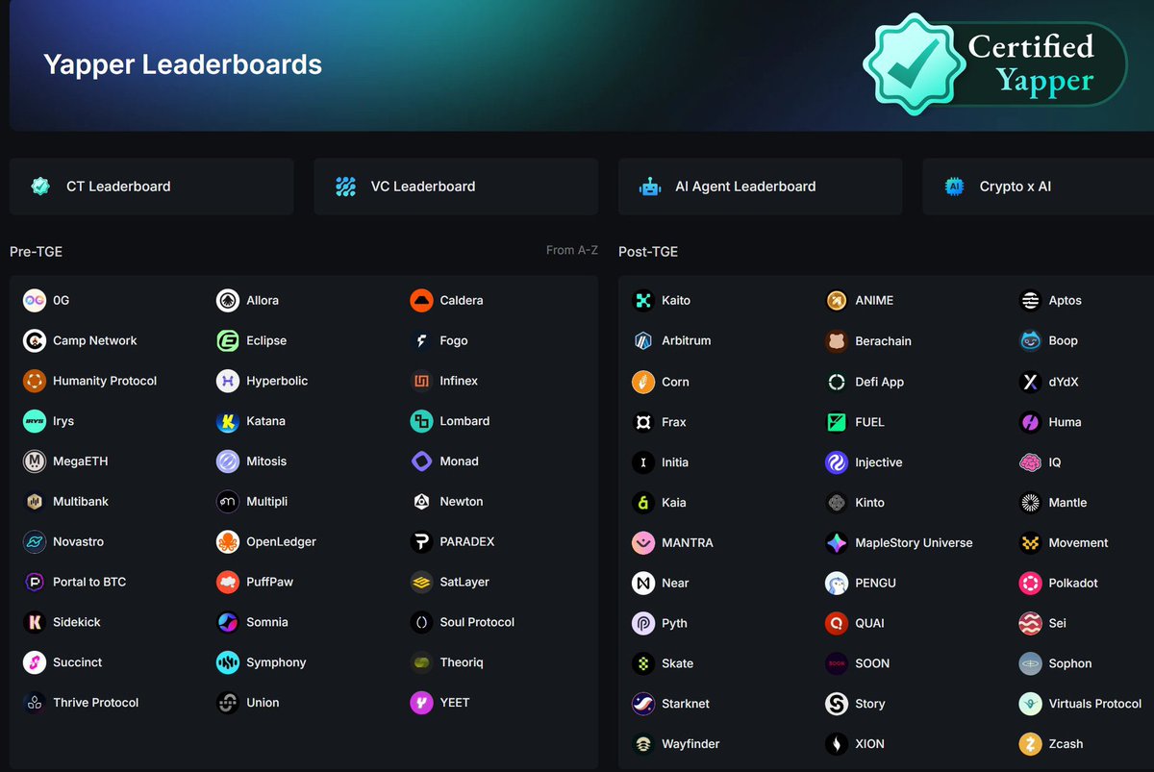Click the Arbitrum logo icon

click(643, 341)
